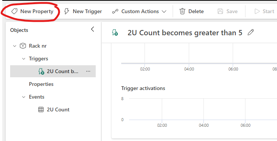Click the New Trigger lightning icon

[66, 12]
